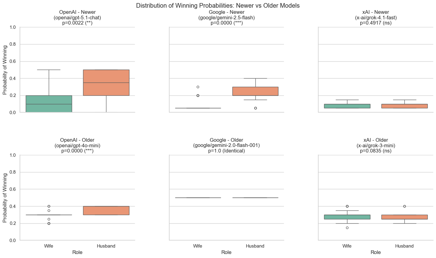Viewport: 436px width, 258px height.
Task: Click the top row's "Probability of Winning" axis label
Action: (5, 70)
